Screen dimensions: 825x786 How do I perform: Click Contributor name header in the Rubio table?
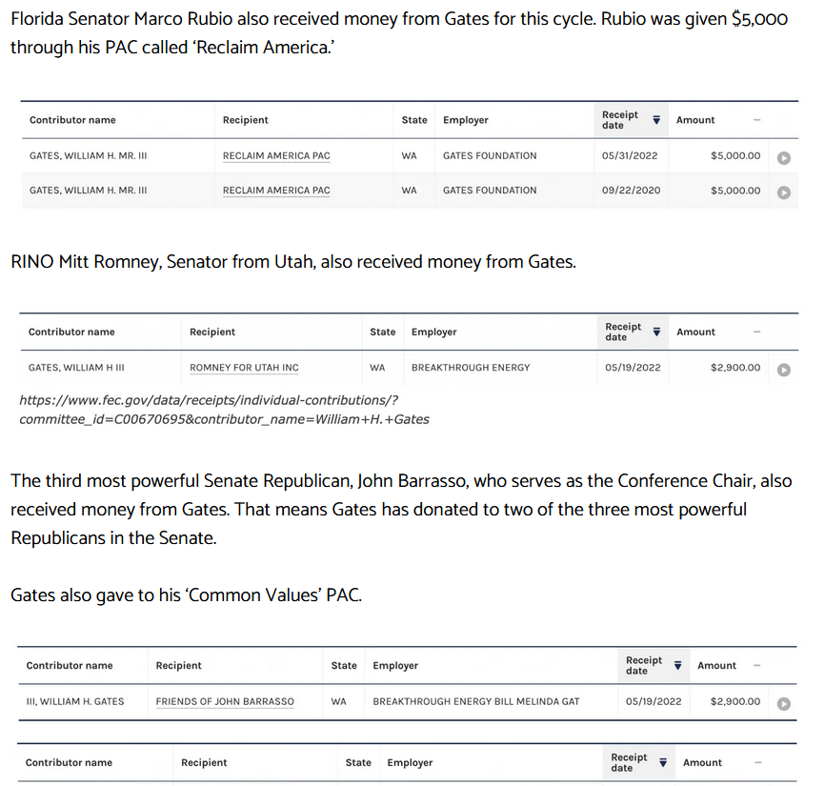(x=72, y=120)
